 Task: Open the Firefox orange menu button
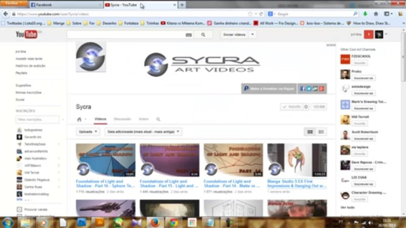(14, 3)
